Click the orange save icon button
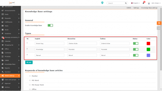The width and height of the screenshot is (162, 91). point(159,23)
